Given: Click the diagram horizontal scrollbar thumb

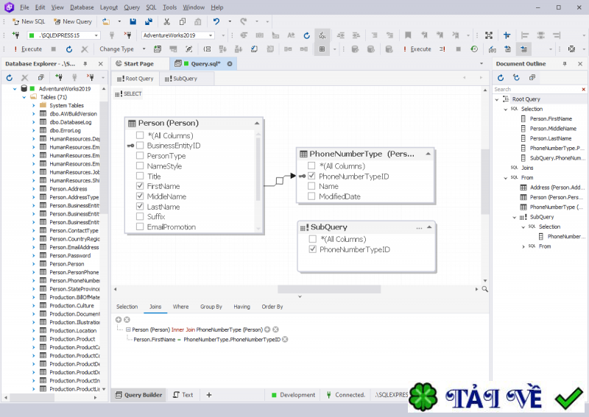Looking at the screenshot, I should pos(319,289).
